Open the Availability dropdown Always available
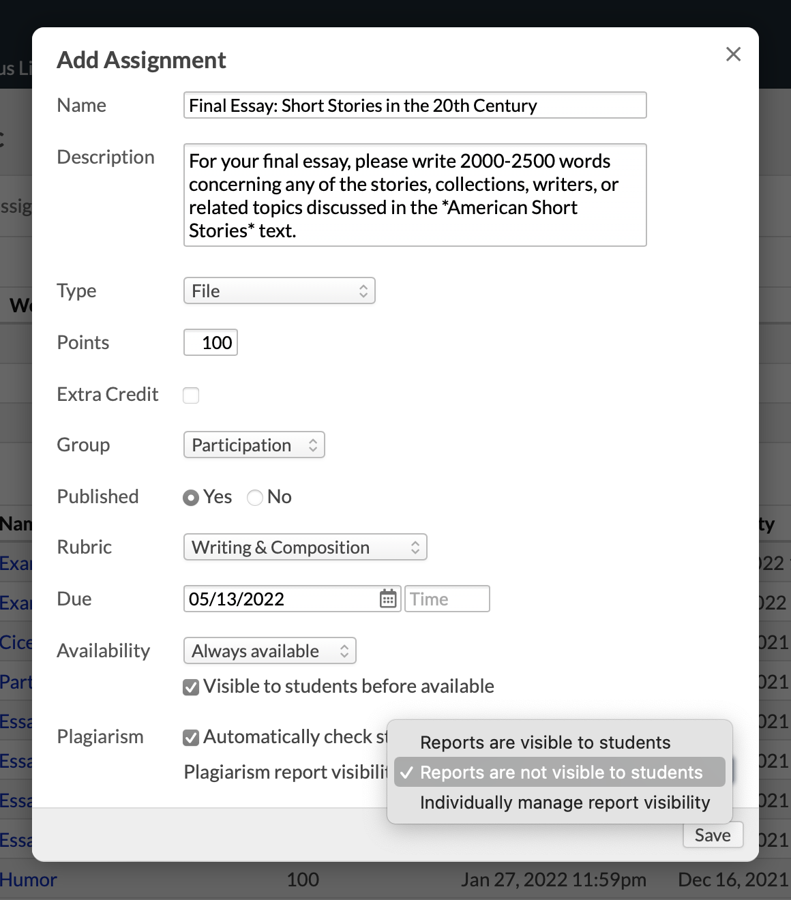The image size is (791, 900). [269, 651]
